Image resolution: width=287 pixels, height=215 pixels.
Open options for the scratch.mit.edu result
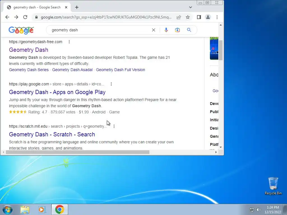click(x=114, y=126)
